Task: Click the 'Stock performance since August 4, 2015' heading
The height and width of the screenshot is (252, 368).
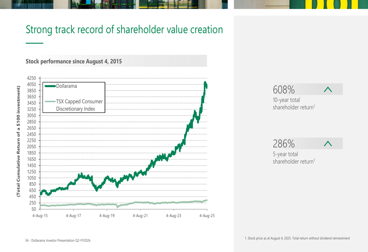Action: (74, 61)
